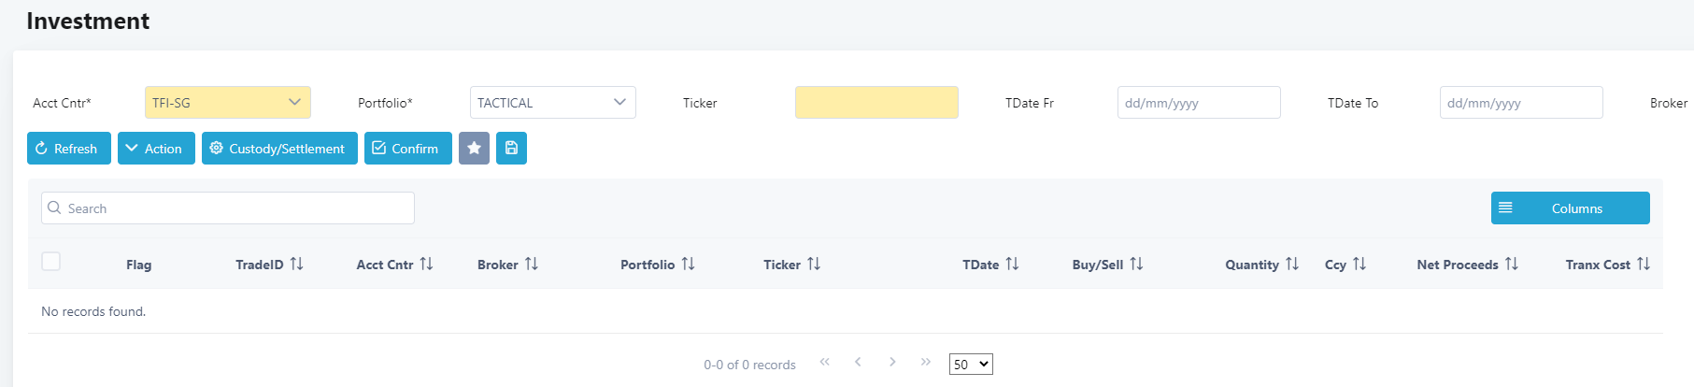Open Custody/Settlement menu
Viewport: 1694px width, 387px height.
coord(279,148)
